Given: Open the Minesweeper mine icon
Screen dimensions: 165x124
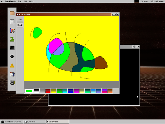Looking at the screenshot, I should click(x=12, y=56).
